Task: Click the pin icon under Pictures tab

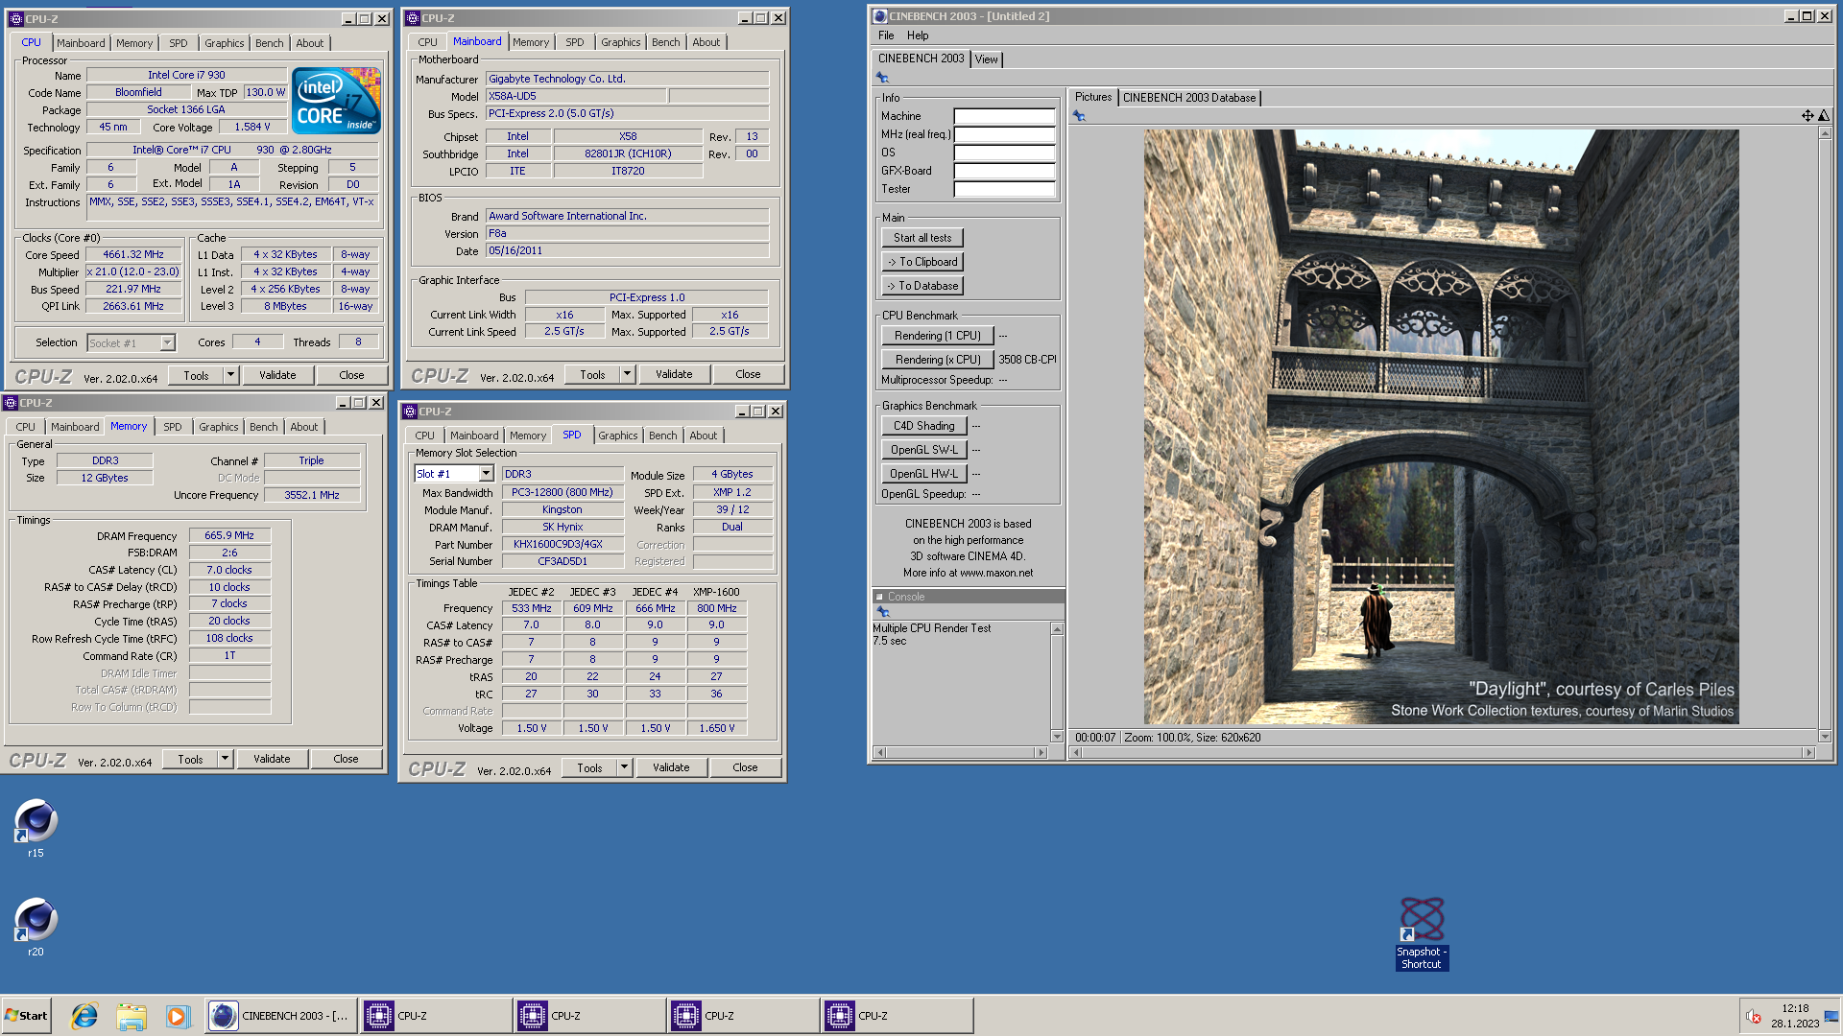Action: pyautogui.click(x=1079, y=116)
